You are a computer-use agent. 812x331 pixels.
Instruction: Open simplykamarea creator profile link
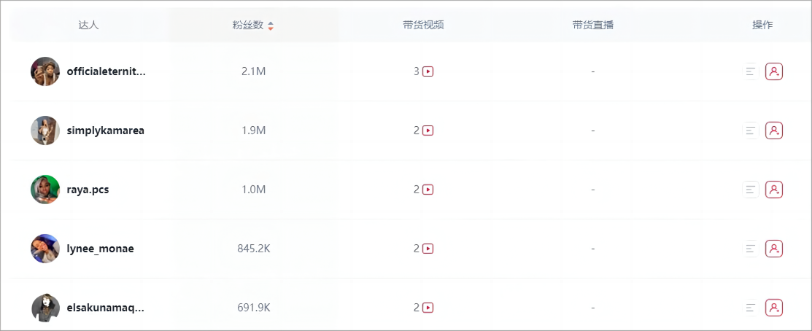point(105,131)
